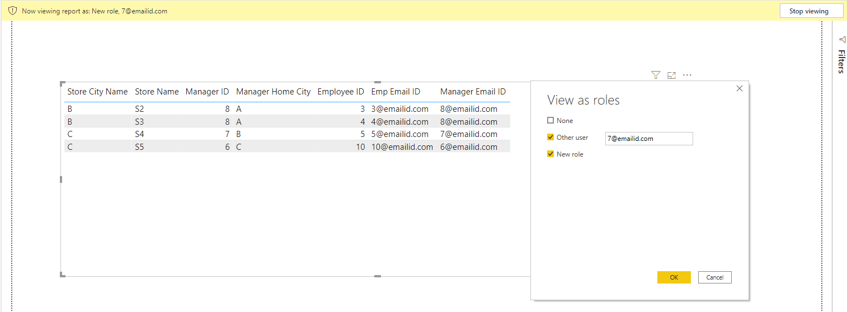Select the 5@emailid.com cell
Image resolution: width=847 pixels, height=312 pixels.
click(399, 134)
